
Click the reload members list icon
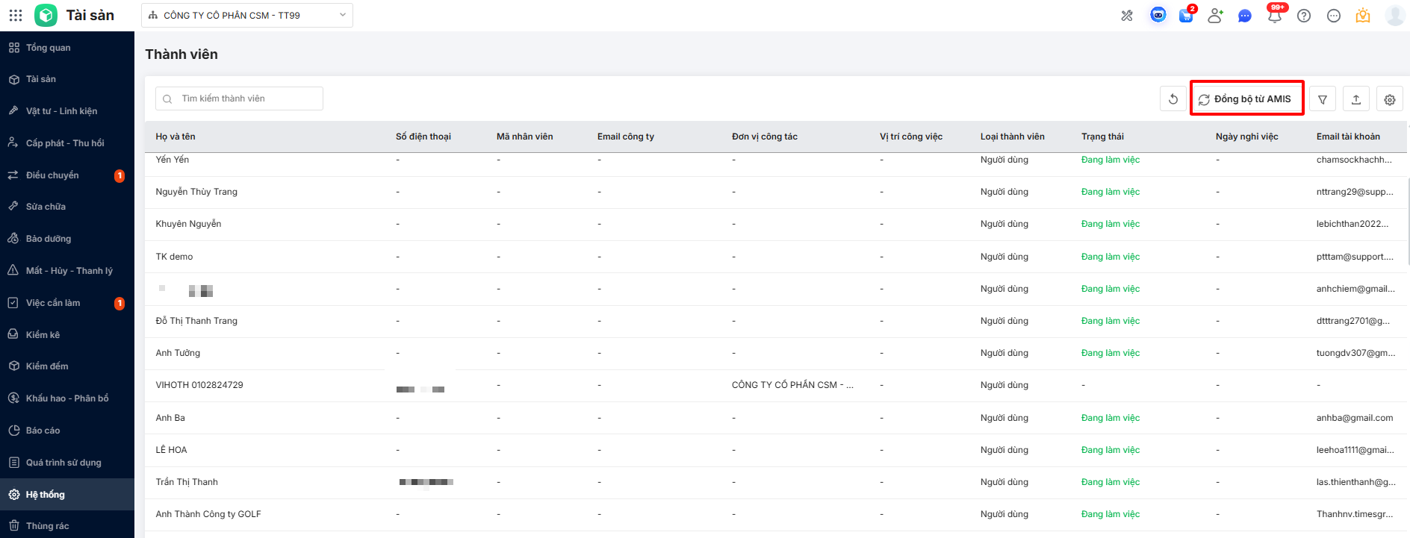click(x=1173, y=99)
